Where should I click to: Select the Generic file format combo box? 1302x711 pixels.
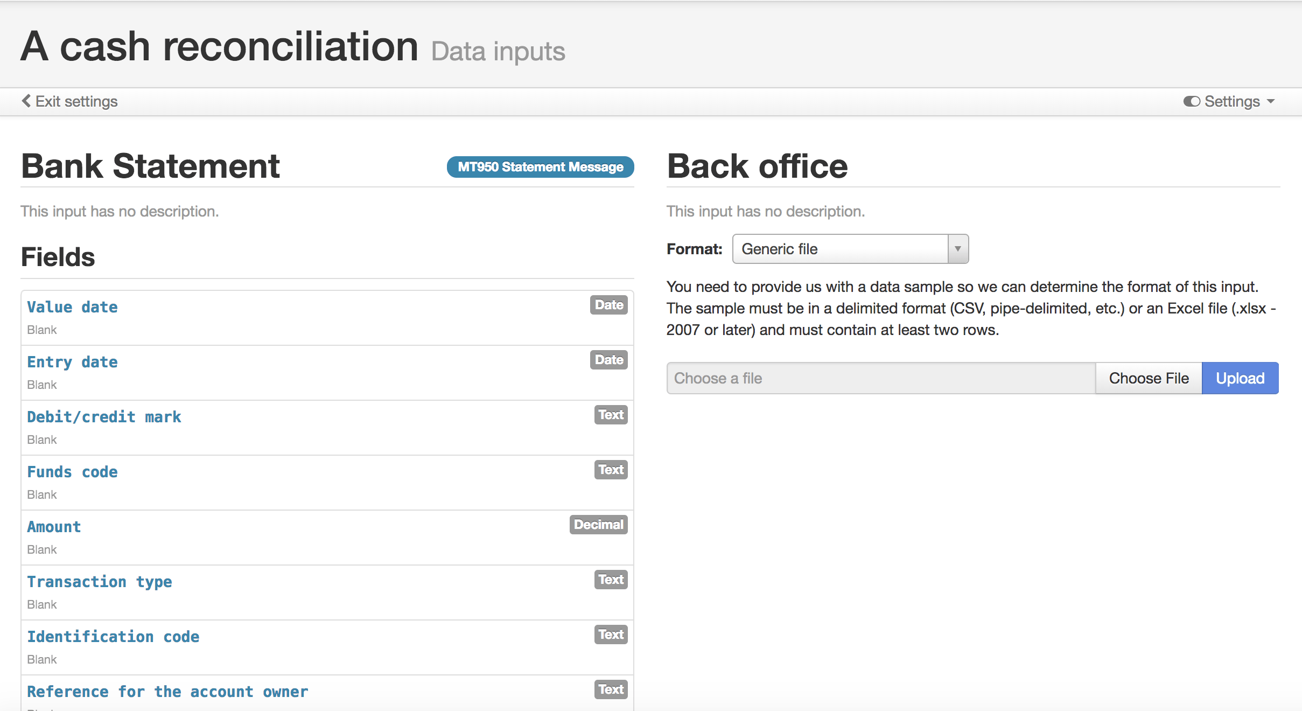point(840,249)
